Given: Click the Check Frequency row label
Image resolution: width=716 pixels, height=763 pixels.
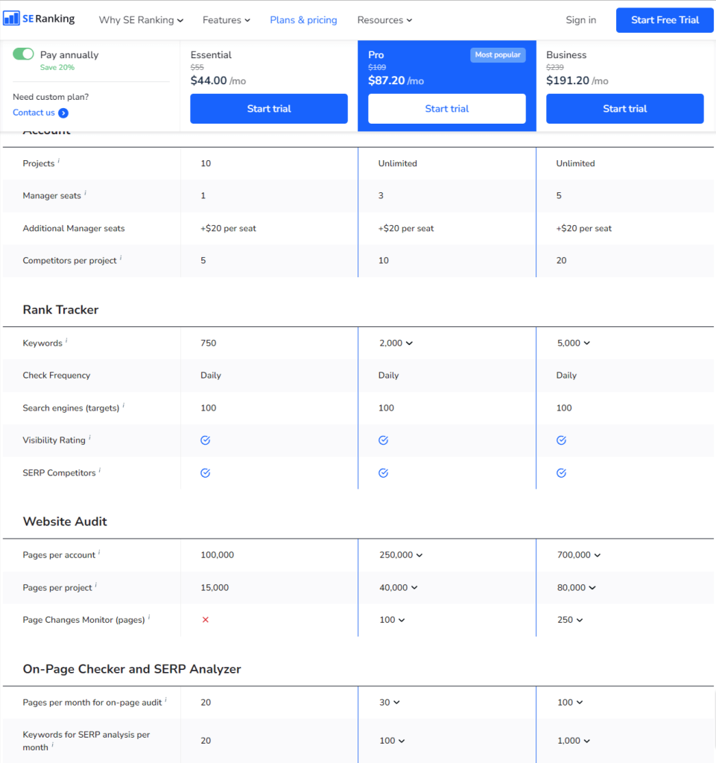Looking at the screenshot, I should (57, 376).
